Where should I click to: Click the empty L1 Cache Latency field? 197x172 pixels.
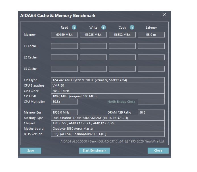[x=151, y=46]
